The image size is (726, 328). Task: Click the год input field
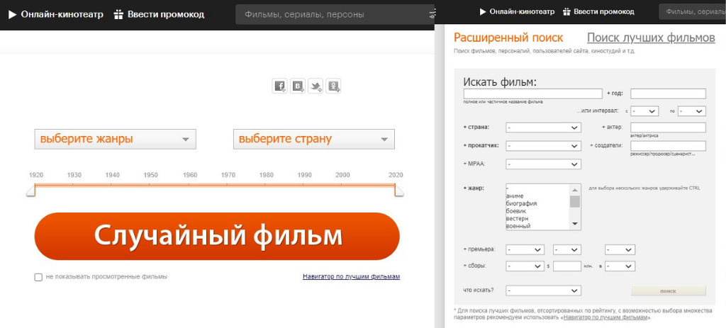pyautogui.click(x=668, y=94)
